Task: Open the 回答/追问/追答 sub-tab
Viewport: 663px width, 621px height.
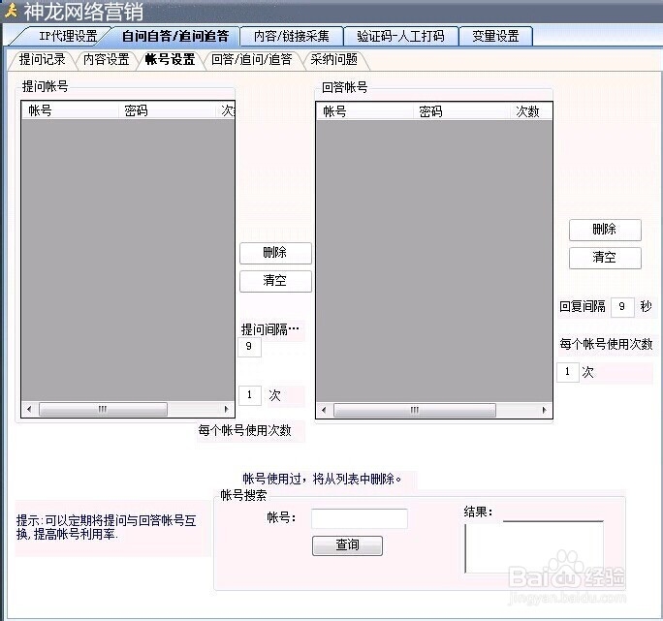Action: pos(252,60)
